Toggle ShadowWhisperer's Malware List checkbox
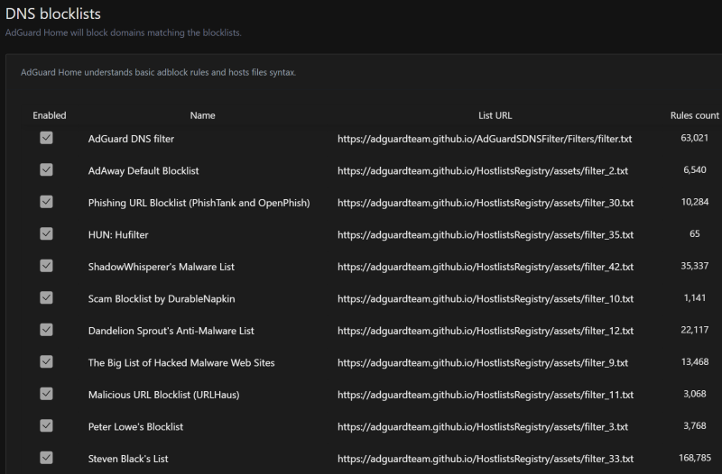This screenshot has width=722, height=474. pyautogui.click(x=46, y=266)
